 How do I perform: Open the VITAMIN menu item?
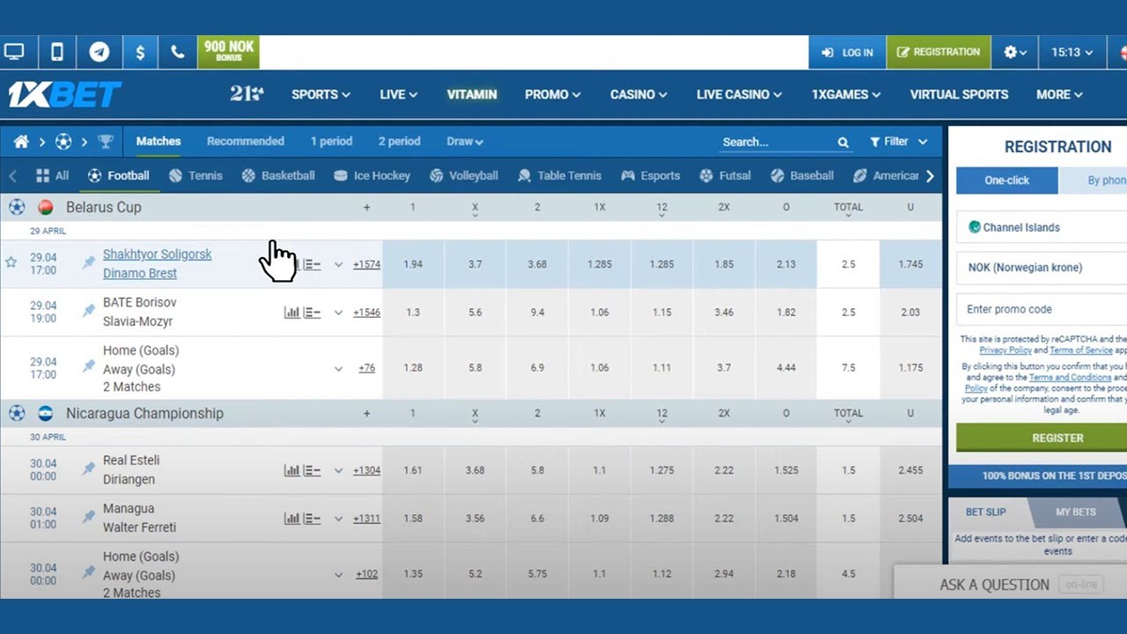pyautogui.click(x=472, y=94)
